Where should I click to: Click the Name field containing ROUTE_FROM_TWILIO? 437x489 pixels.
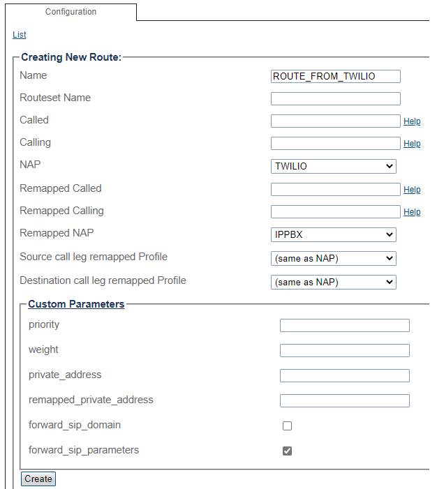click(x=335, y=76)
